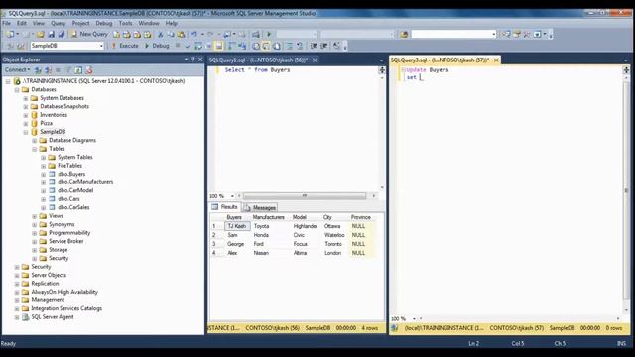This screenshot has width=635, height=357.
Task: Click the Parse checkmark icon
Action: pos(188,46)
